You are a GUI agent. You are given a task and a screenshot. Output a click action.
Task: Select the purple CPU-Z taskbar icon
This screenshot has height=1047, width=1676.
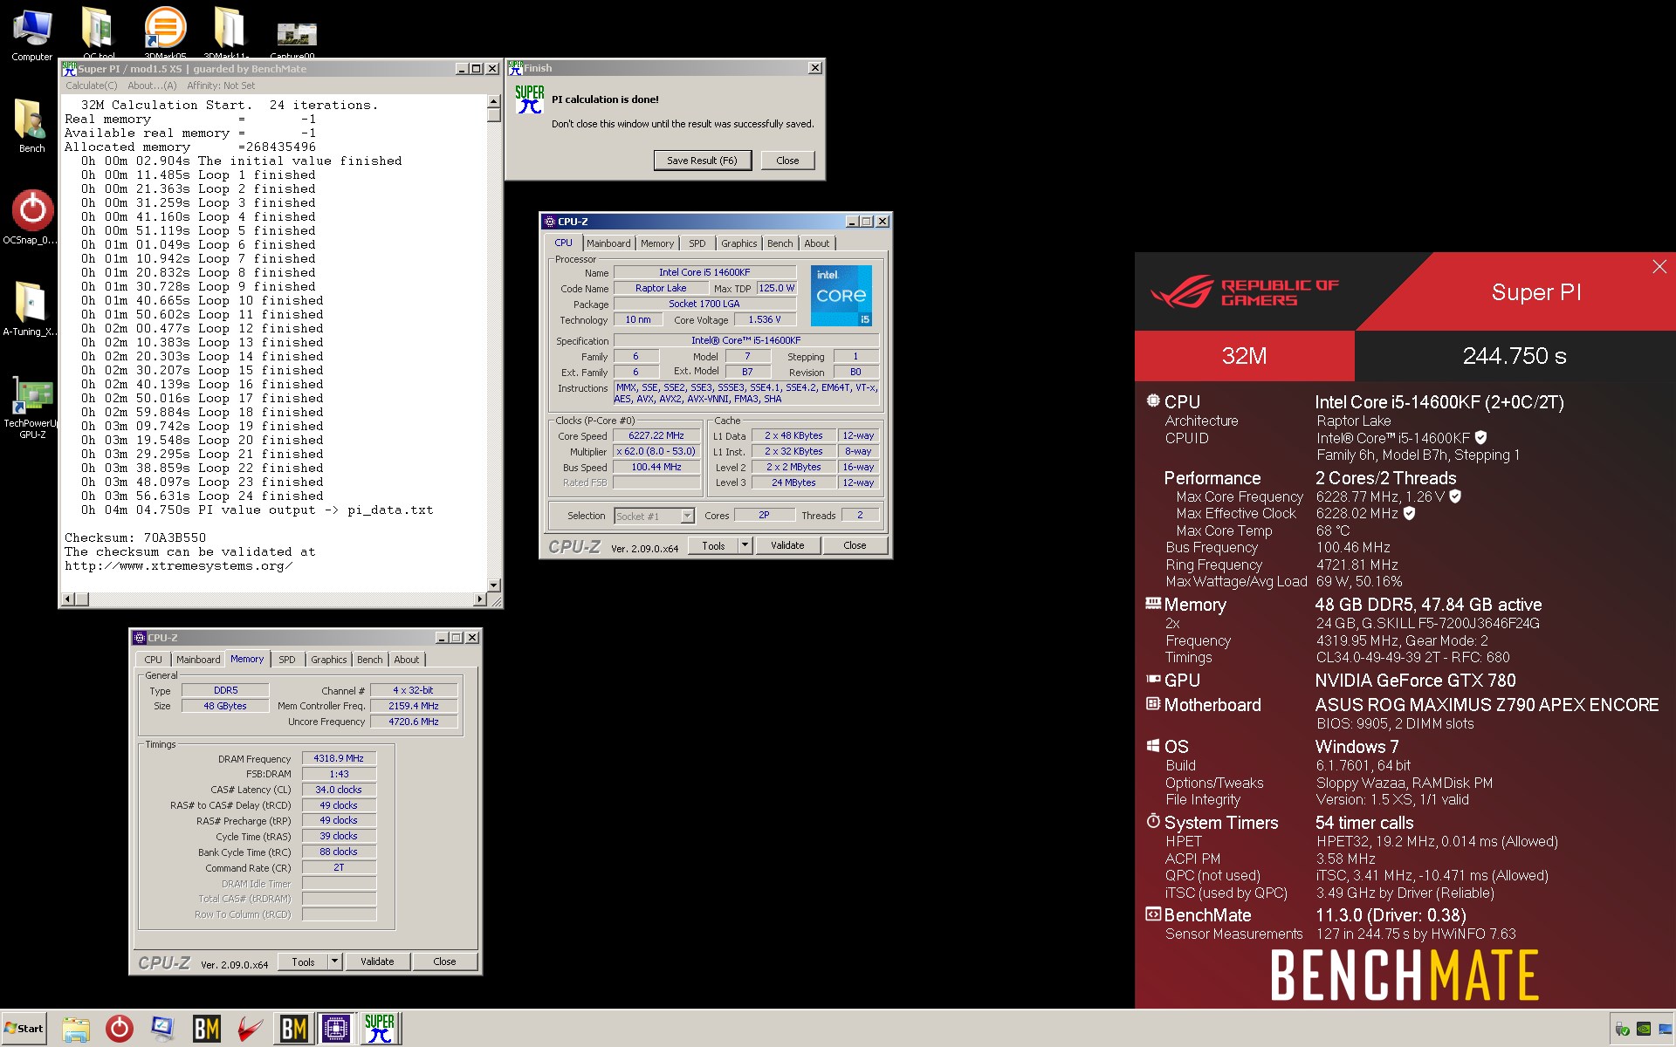coord(336,1029)
